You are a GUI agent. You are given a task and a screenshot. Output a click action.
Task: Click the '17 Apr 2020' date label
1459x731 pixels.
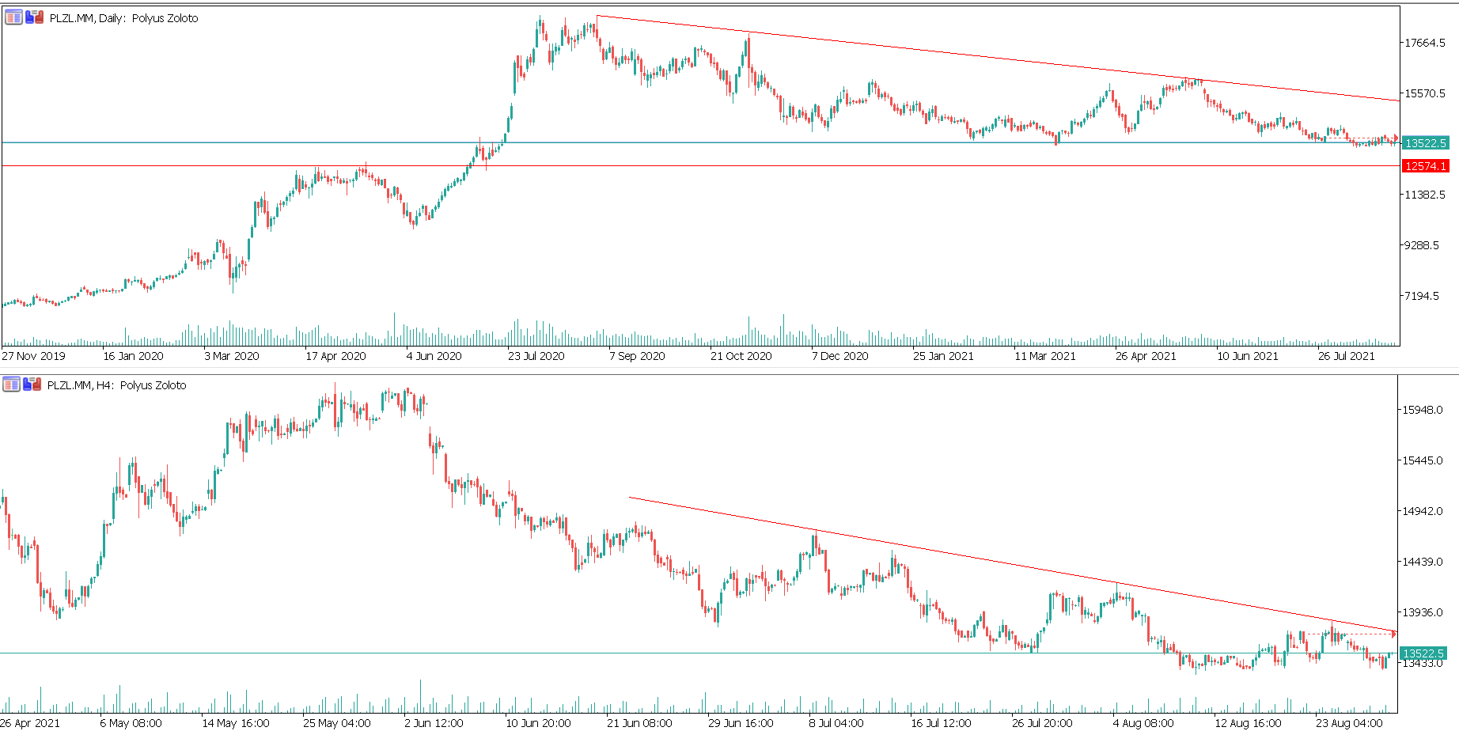coord(335,356)
